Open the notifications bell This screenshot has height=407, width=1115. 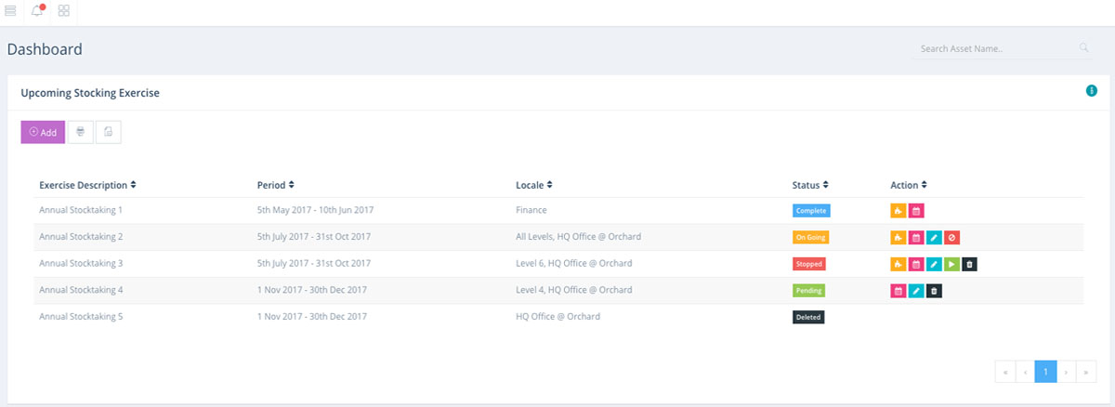pos(37,10)
